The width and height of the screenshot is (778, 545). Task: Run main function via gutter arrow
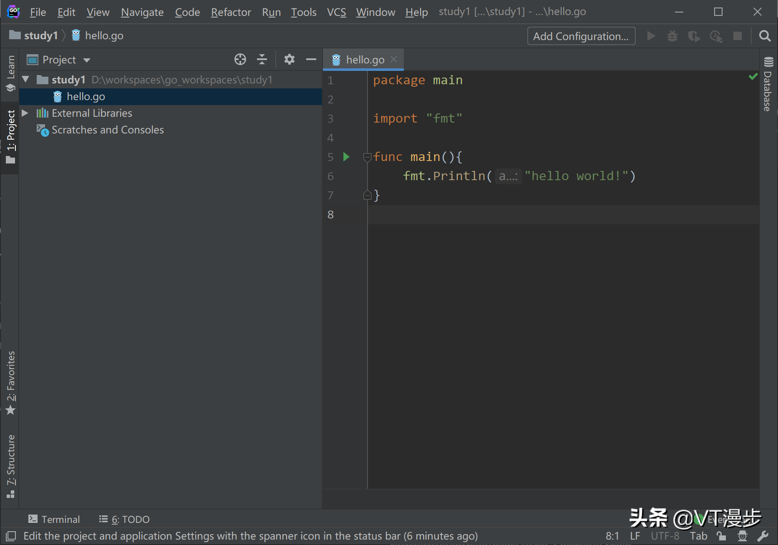tap(346, 157)
